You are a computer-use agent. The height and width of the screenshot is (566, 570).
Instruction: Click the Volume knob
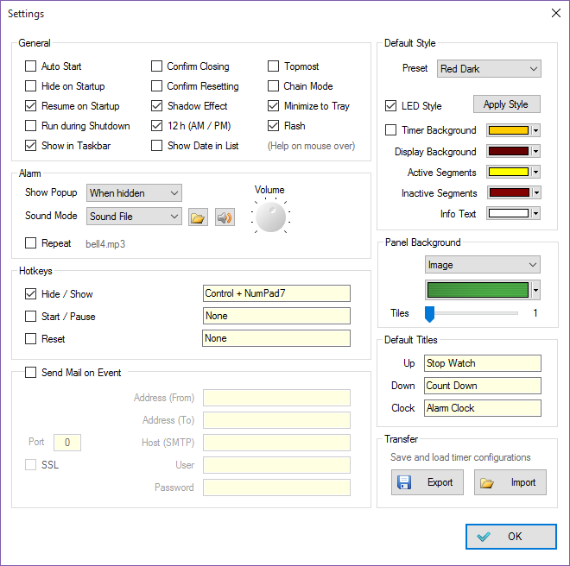click(x=271, y=217)
